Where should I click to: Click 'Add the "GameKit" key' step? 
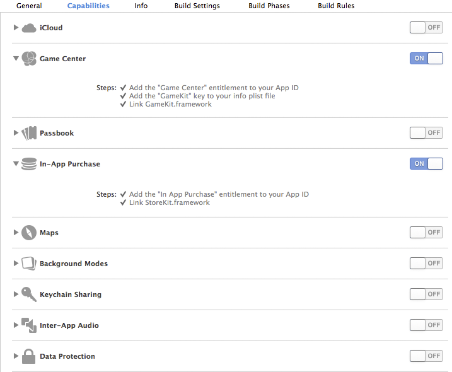(x=202, y=96)
